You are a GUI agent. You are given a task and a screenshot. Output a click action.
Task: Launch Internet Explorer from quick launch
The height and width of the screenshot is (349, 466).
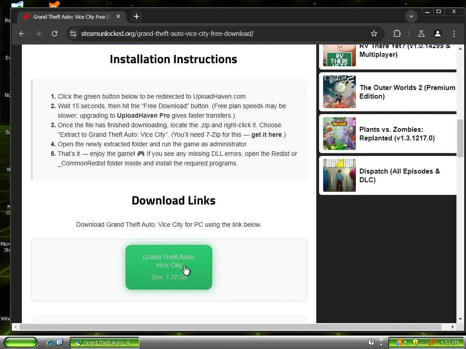50,343
